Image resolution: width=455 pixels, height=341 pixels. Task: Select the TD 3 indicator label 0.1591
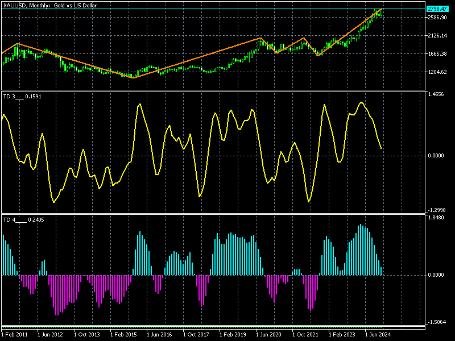point(22,97)
